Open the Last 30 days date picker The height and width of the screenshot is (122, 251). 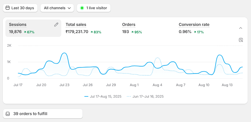pyautogui.click(x=20, y=8)
